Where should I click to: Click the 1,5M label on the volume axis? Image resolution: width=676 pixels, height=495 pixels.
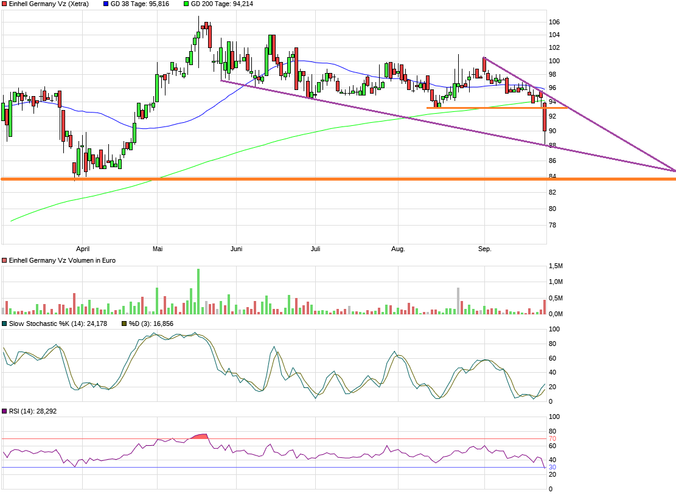556,266
